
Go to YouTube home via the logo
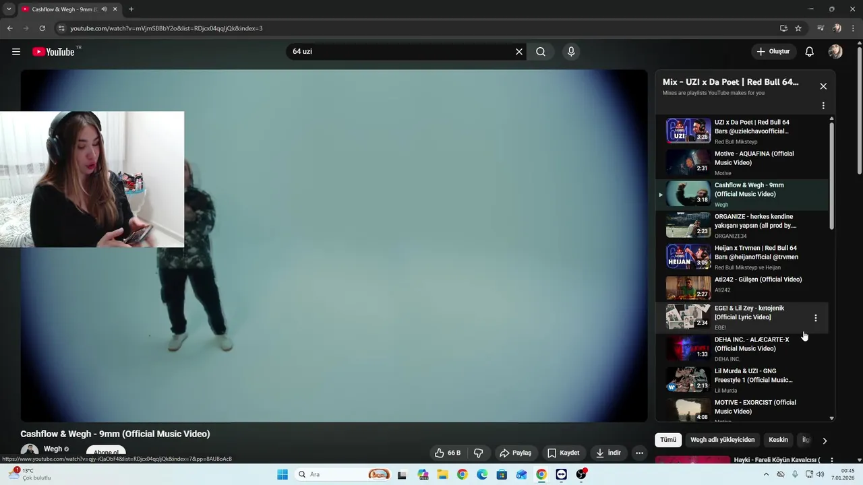pos(53,52)
